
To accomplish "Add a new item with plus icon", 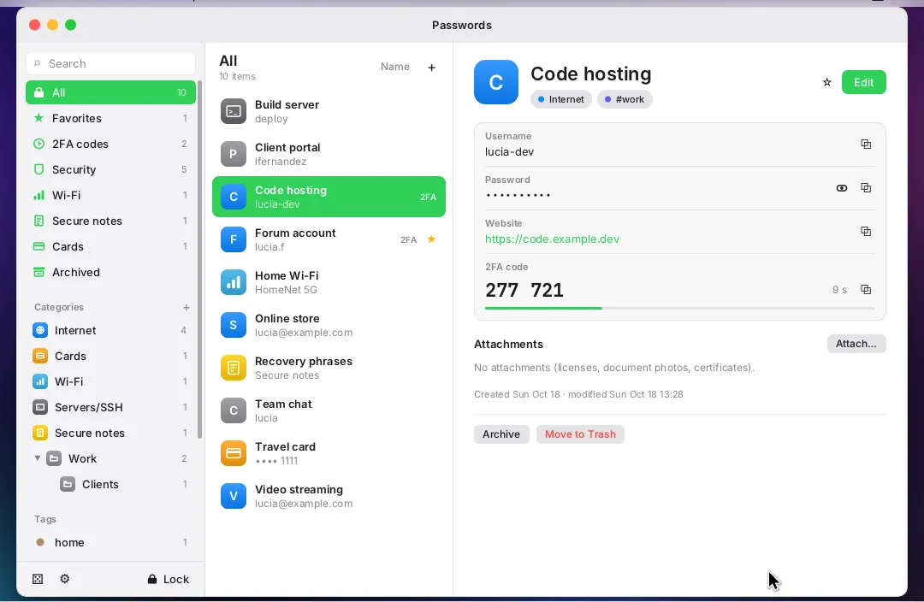I will [431, 68].
